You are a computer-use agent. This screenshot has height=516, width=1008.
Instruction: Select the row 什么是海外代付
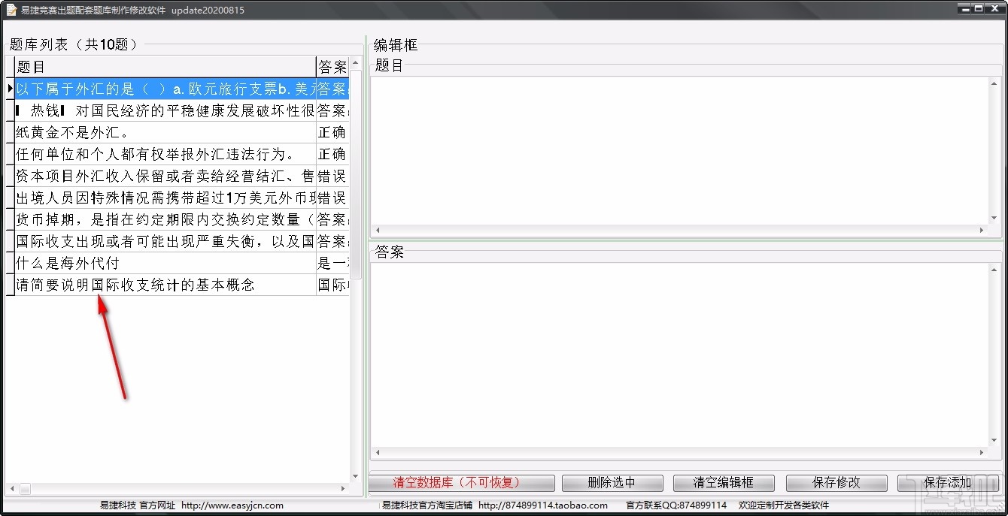(x=150, y=263)
